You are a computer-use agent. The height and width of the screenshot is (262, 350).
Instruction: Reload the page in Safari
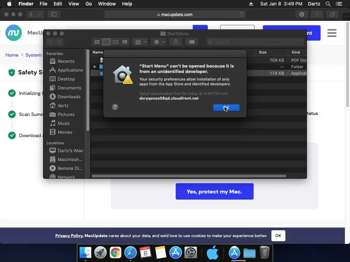(x=241, y=14)
